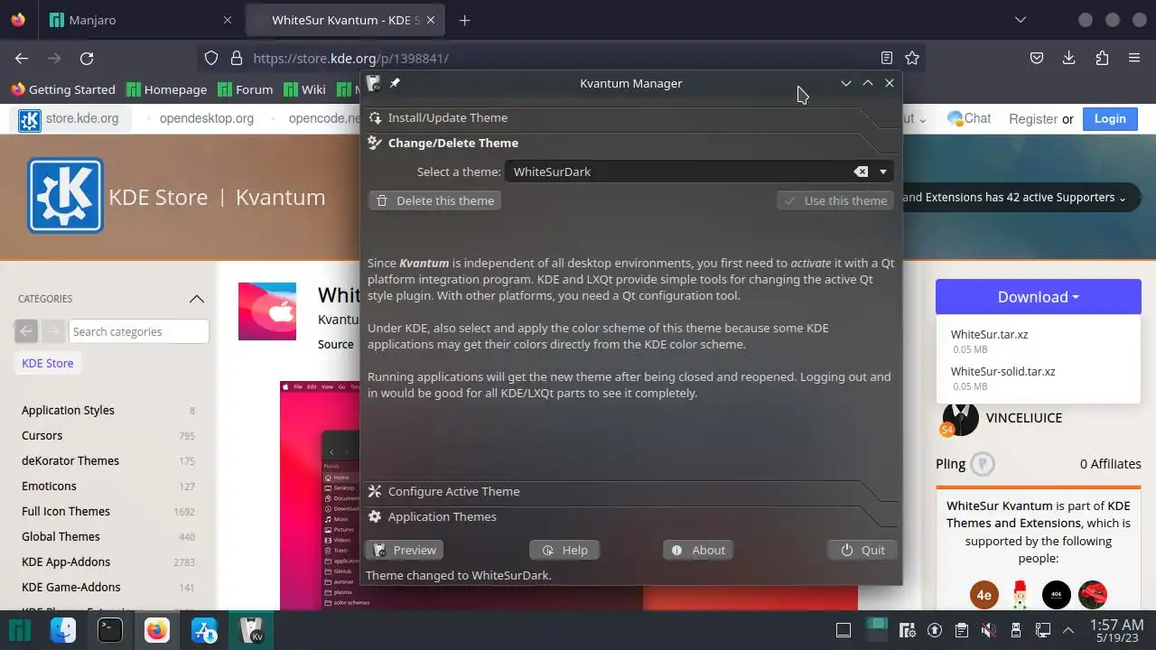Open the network connections tray icon
The image size is (1156, 650).
click(x=1042, y=630)
